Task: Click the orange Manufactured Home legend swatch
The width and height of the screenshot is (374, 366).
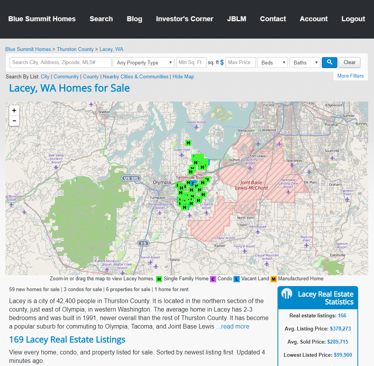Action: [274, 279]
